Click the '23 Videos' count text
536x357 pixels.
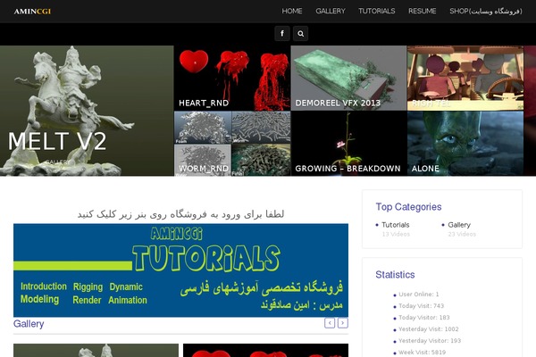[x=462, y=234]
